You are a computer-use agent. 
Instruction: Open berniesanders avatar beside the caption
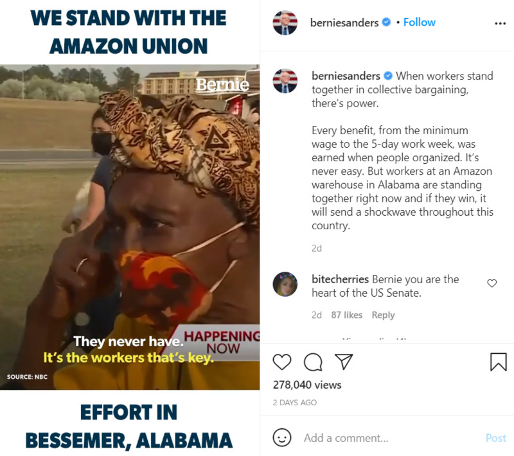[x=285, y=81]
